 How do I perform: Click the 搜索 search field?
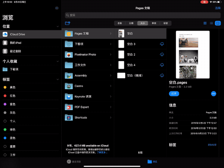click(142, 15)
